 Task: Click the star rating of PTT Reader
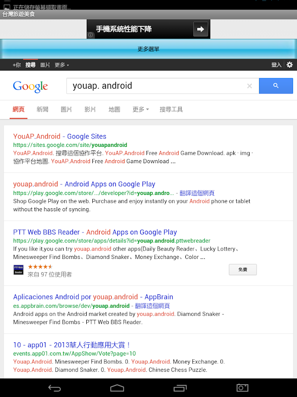pyautogui.click(x=40, y=266)
